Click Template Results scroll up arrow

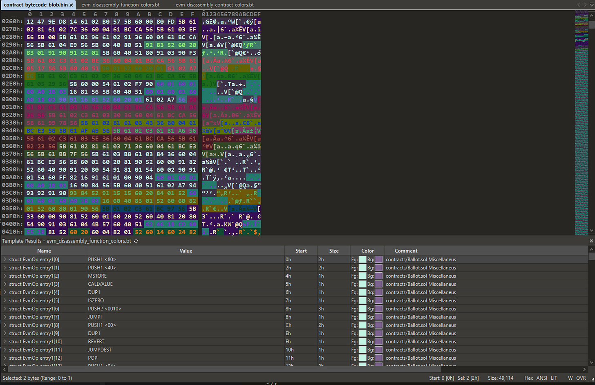pyautogui.click(x=591, y=249)
